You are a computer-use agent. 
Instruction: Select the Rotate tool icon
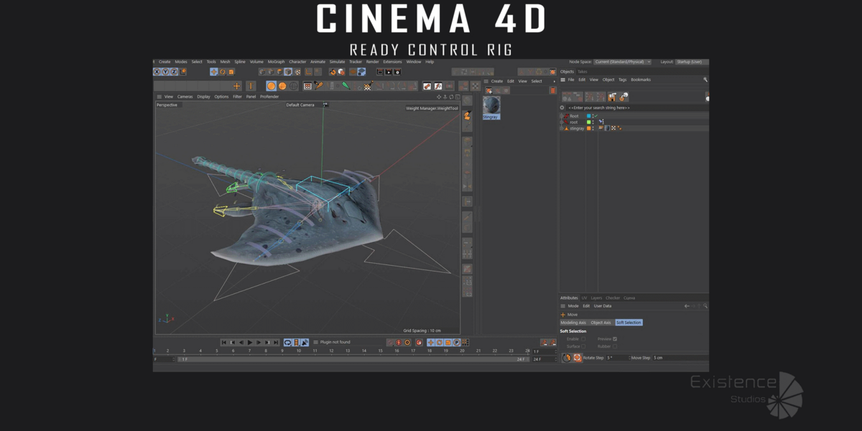pos(223,72)
